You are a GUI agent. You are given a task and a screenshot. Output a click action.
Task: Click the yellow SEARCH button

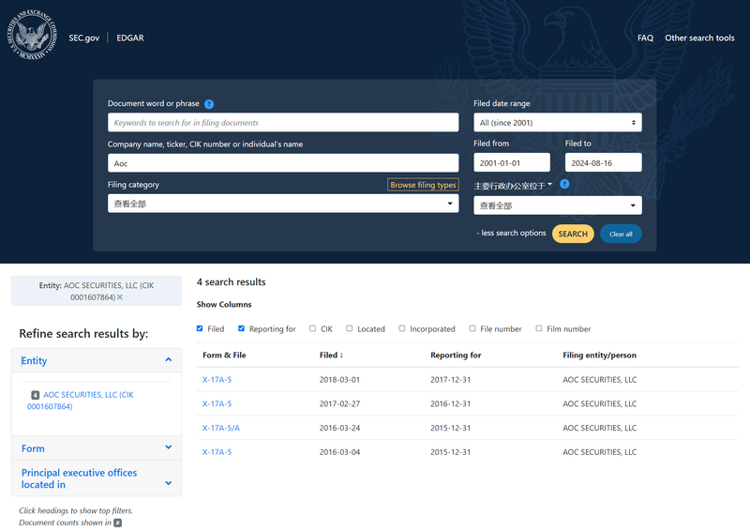573,234
